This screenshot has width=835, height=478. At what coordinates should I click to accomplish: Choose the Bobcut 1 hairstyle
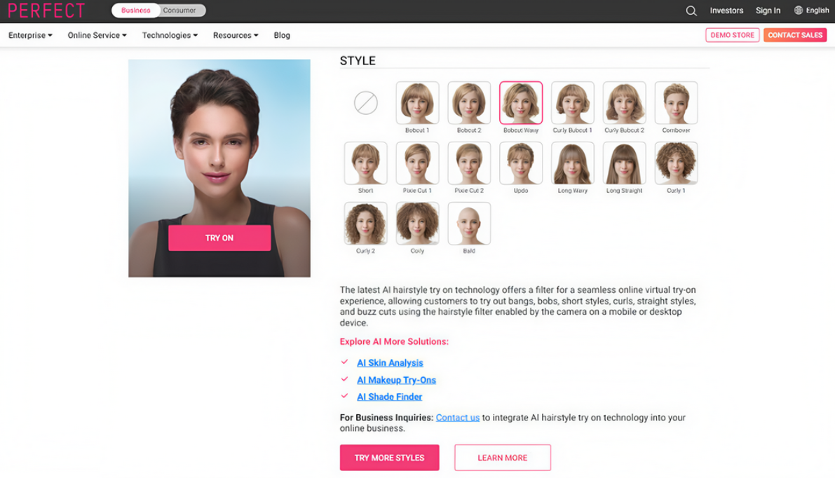[418, 103]
